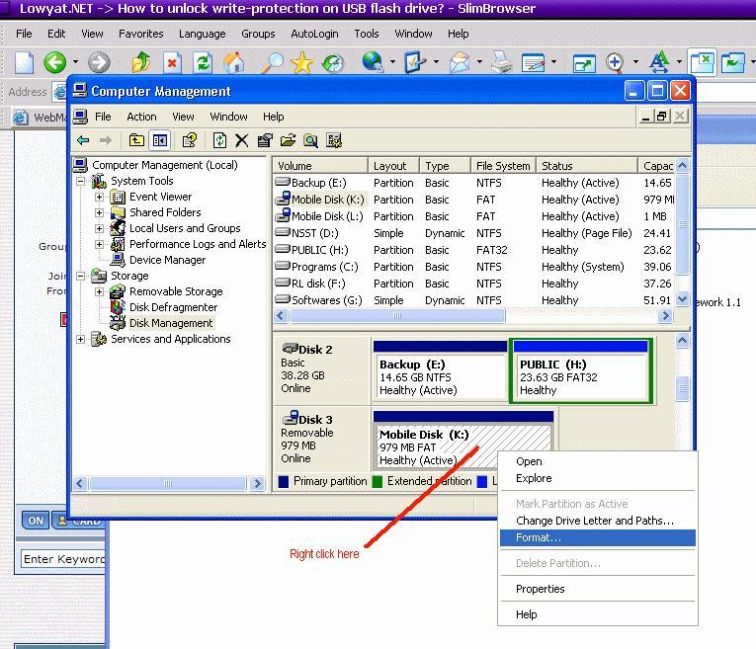This screenshot has width=756, height=649.
Task: Click volume list horizontal scrollbar thumb
Action: tap(397, 316)
